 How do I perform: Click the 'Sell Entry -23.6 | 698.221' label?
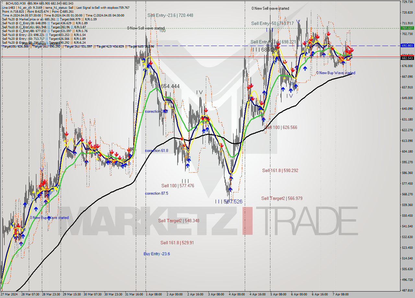click(x=273, y=42)
